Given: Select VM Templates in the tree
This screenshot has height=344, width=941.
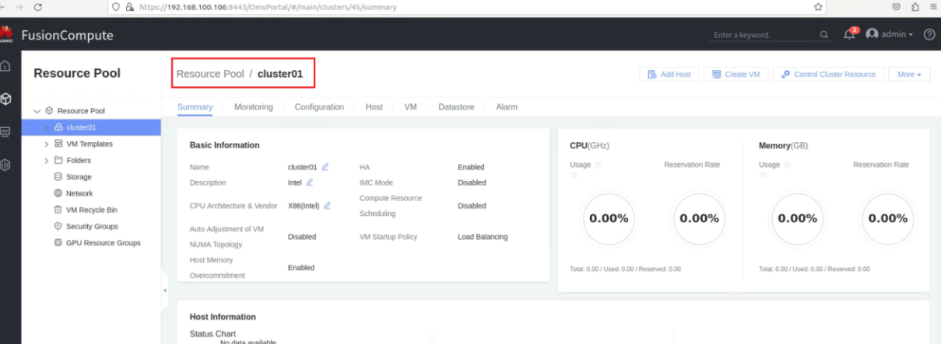Looking at the screenshot, I should point(90,144).
